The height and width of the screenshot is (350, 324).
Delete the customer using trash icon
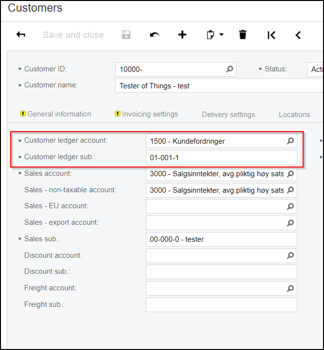[x=243, y=35]
